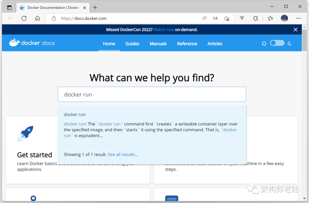Click the sun light-mode icon
Image resolution: width=309 pixels, height=203 pixels.
[x=264, y=43]
